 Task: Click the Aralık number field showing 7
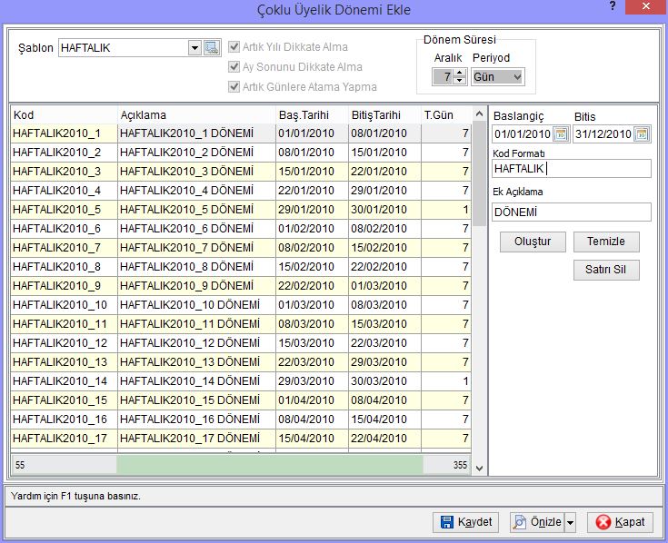(x=444, y=77)
